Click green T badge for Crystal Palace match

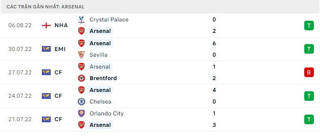(x=309, y=25)
